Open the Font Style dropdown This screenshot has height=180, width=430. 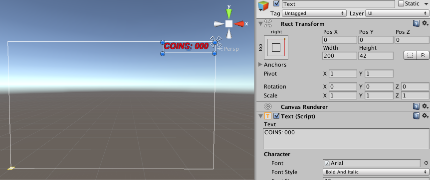(x=375, y=172)
